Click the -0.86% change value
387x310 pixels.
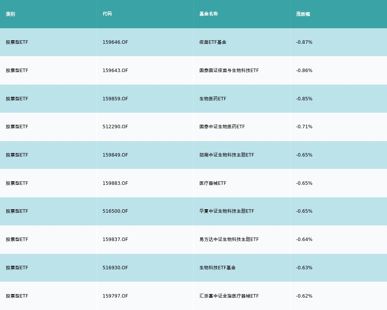point(304,71)
